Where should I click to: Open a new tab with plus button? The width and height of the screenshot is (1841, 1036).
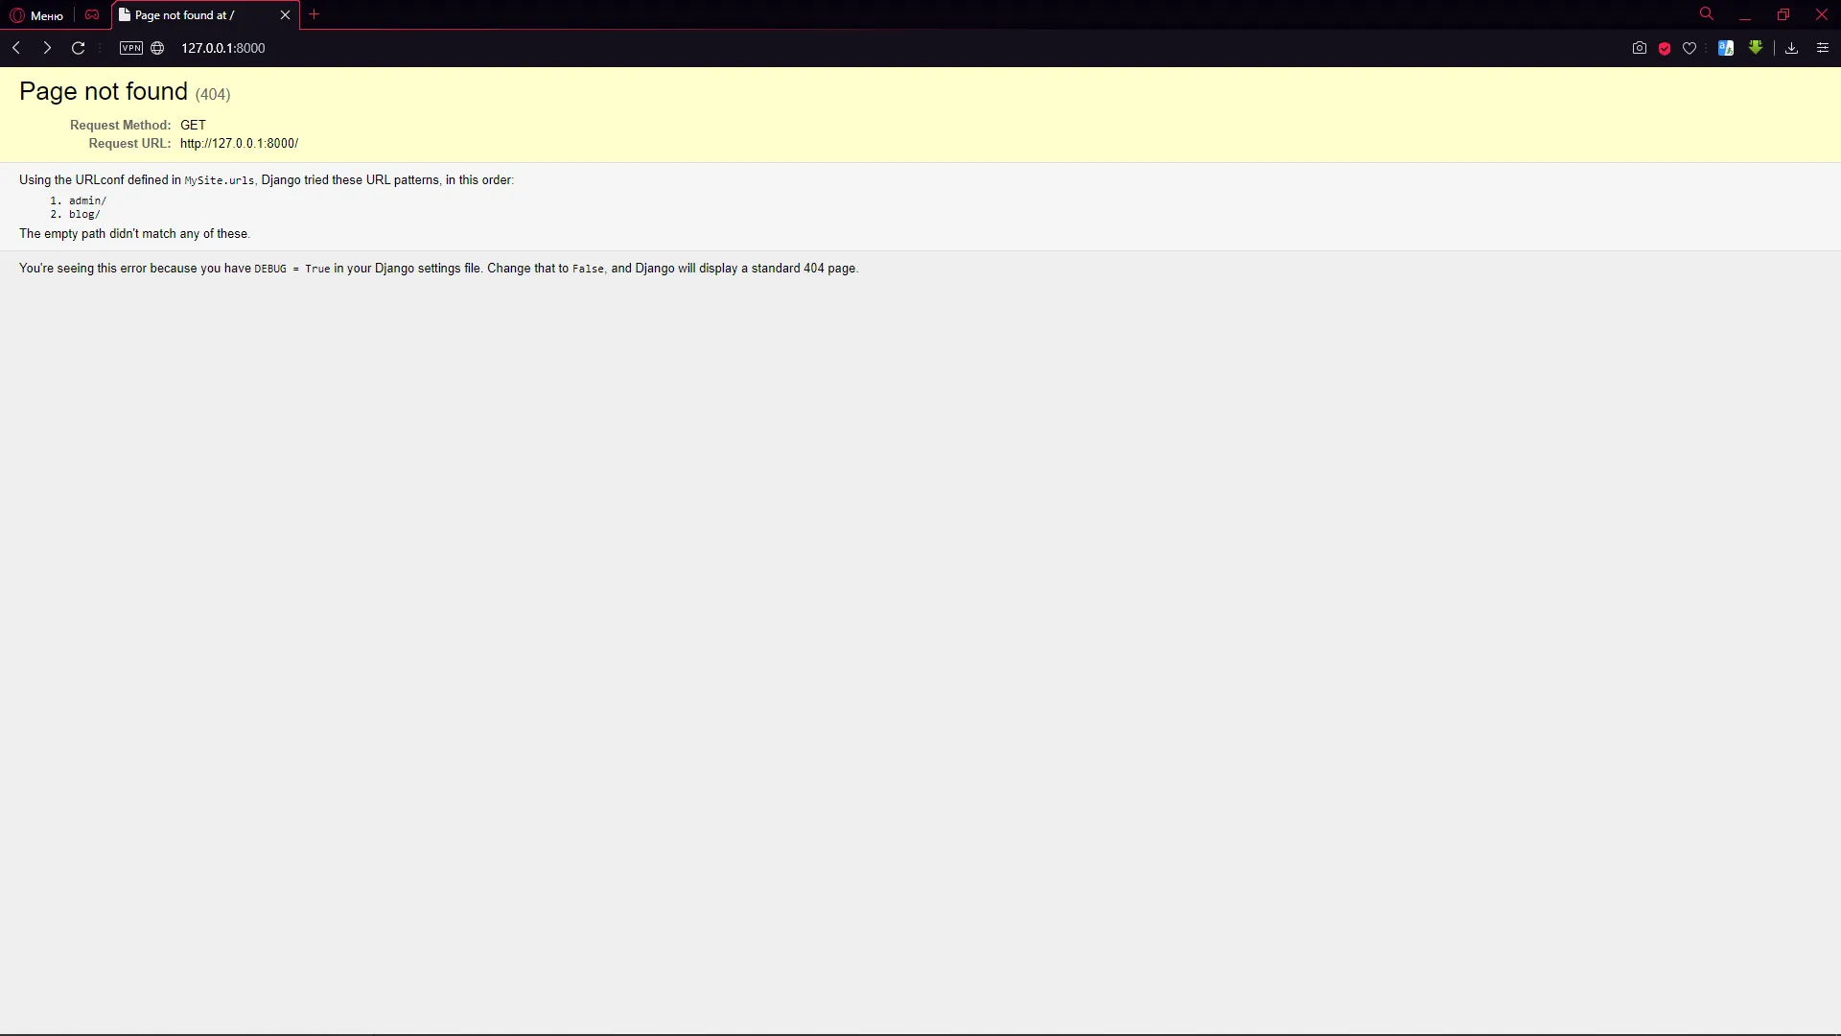(314, 14)
